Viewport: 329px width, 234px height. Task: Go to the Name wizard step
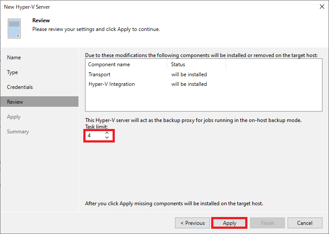[x=14, y=58]
